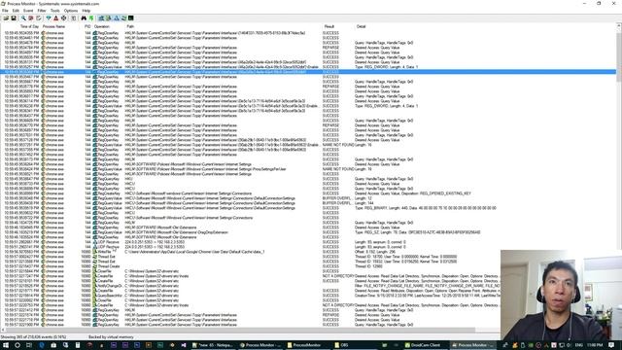The image size is (622, 350).
Task: Click the Process Name column header
Action: point(53,26)
